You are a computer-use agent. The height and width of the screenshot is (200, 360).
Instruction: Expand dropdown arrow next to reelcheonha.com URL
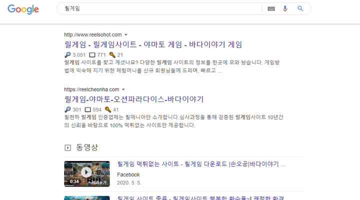click(123, 89)
